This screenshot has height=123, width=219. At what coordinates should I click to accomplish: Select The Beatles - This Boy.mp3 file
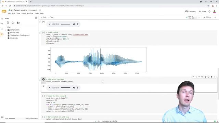tap(20, 35)
